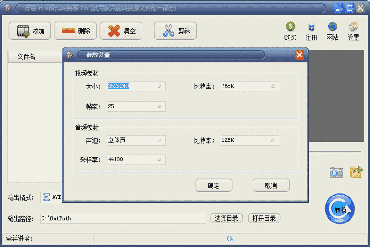Click the 清空 (Clear) list button
Screen dimensions: 370x247
(121, 31)
